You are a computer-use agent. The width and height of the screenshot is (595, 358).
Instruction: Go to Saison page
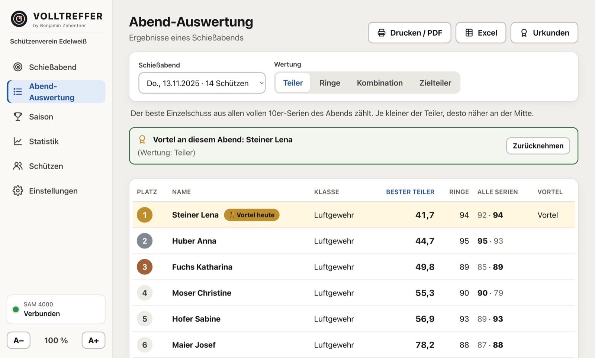[56, 117]
